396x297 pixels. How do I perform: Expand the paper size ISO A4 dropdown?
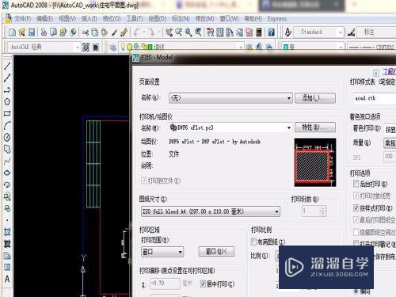(211, 211)
